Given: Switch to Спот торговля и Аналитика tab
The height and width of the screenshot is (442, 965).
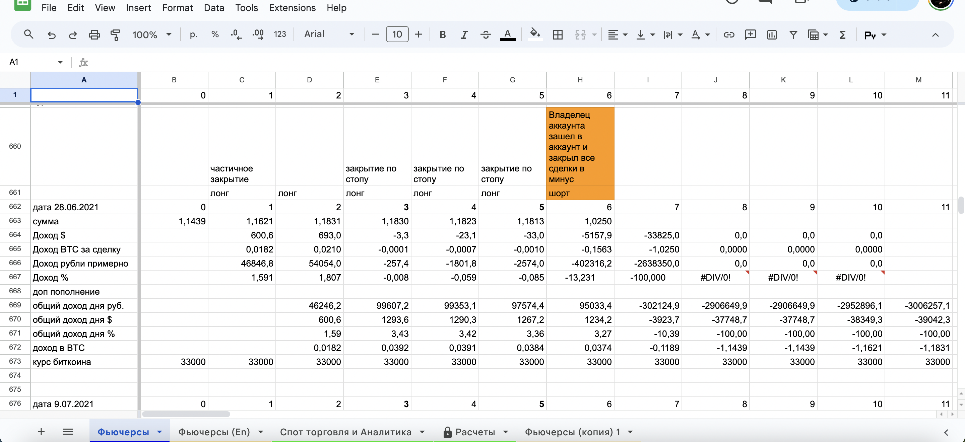Looking at the screenshot, I should (x=352, y=432).
